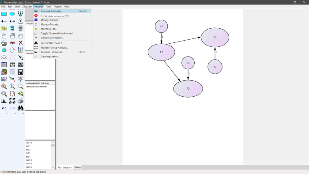
Task: Click the move objects red truck icon
Action: [x=12, y=43]
